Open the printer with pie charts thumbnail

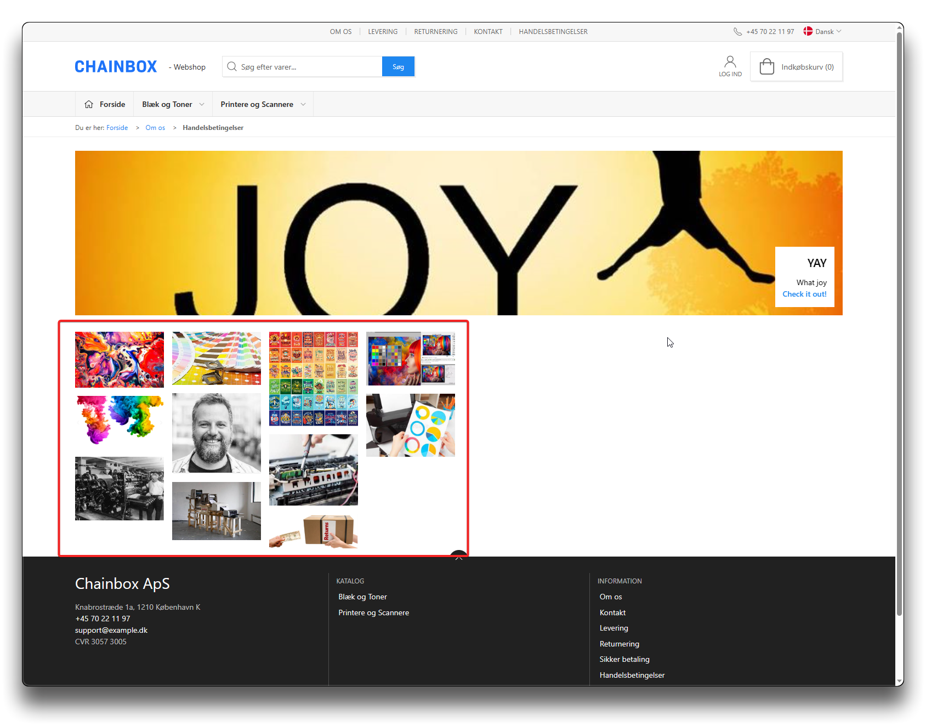click(411, 425)
